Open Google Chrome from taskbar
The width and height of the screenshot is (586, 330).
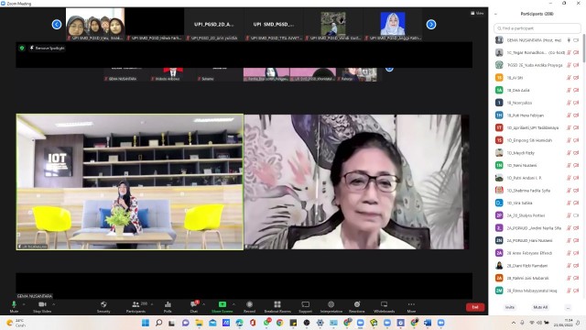tap(279, 323)
